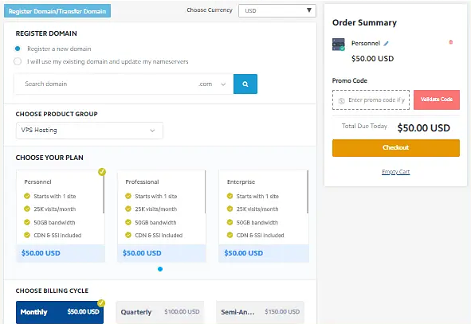The height and width of the screenshot is (324, 471).
Task: Click the Personnel name in Order Summary
Action: [x=366, y=43]
